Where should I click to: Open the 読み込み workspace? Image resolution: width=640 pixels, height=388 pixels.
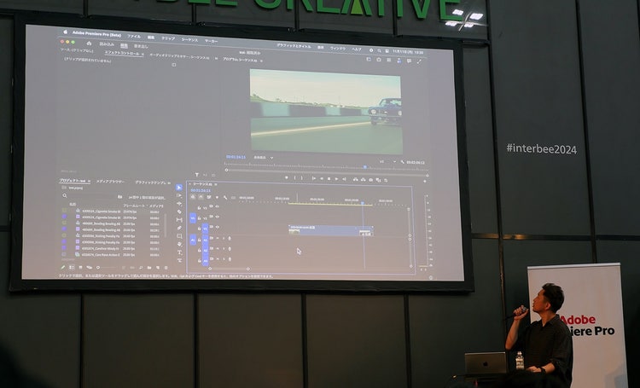107,44
